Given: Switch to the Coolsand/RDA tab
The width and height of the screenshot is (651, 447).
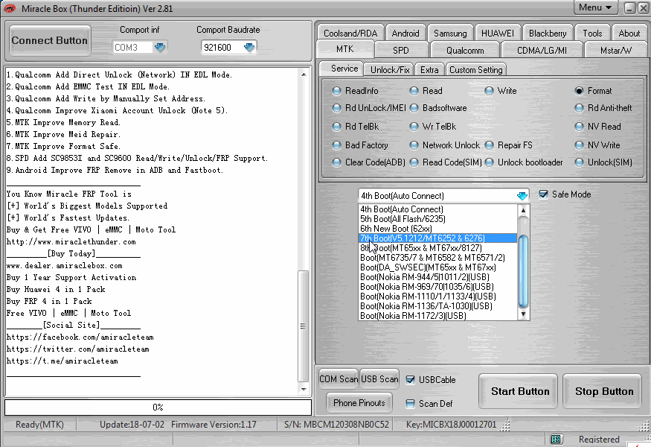Looking at the screenshot, I should click(x=350, y=34).
